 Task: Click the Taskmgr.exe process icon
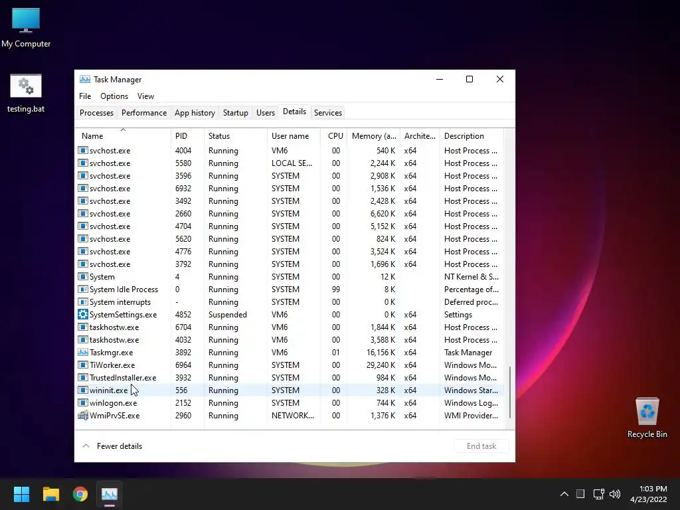point(83,352)
